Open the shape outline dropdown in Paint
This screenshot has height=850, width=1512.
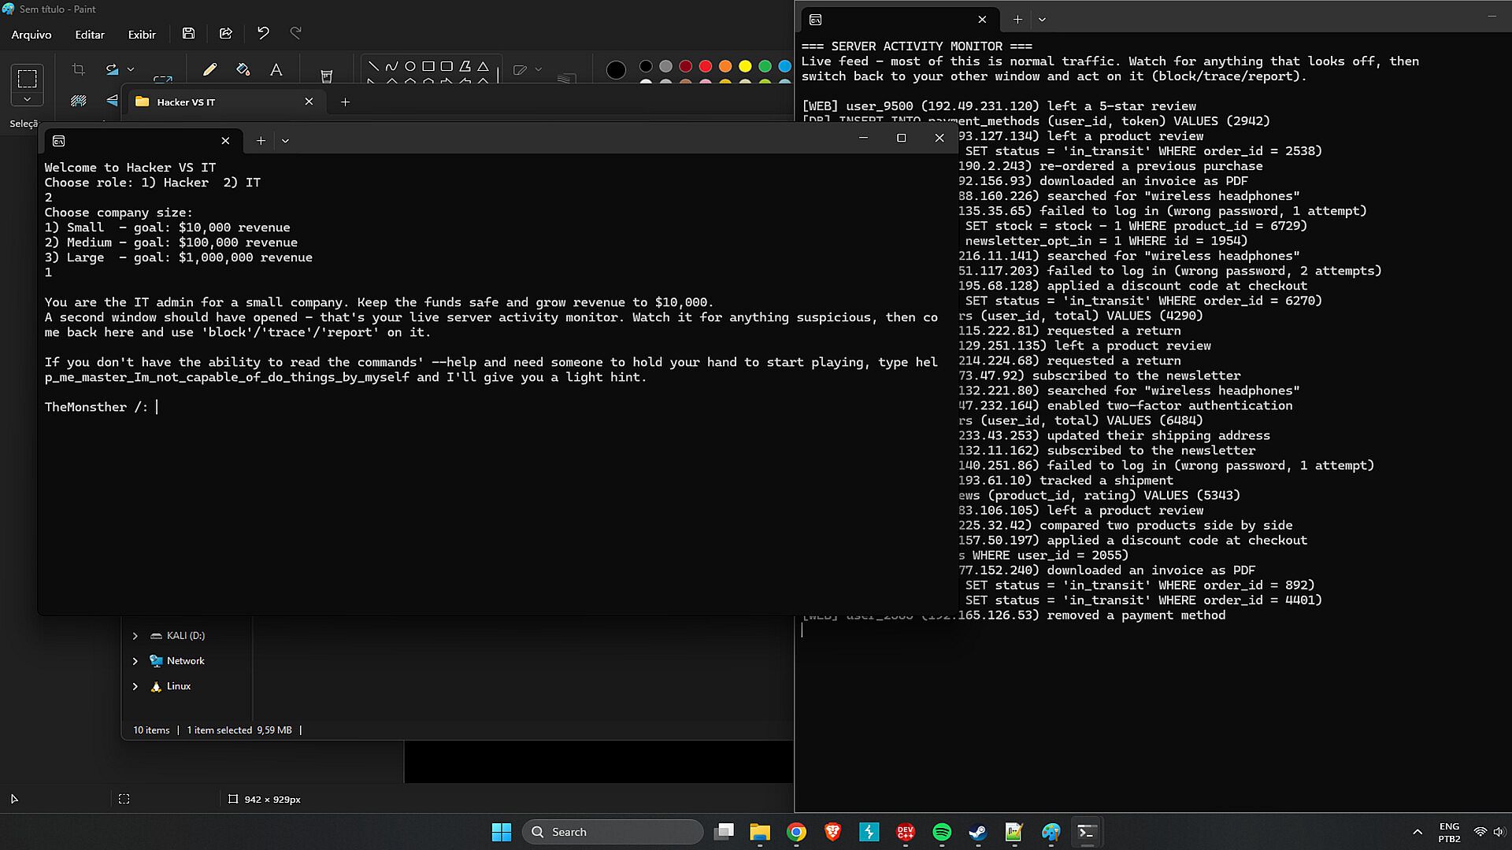click(x=539, y=69)
